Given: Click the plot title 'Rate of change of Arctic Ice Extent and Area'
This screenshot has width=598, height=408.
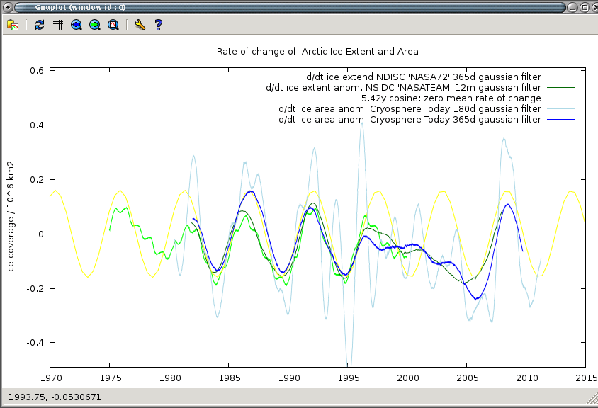Looking at the screenshot, I should [x=317, y=52].
